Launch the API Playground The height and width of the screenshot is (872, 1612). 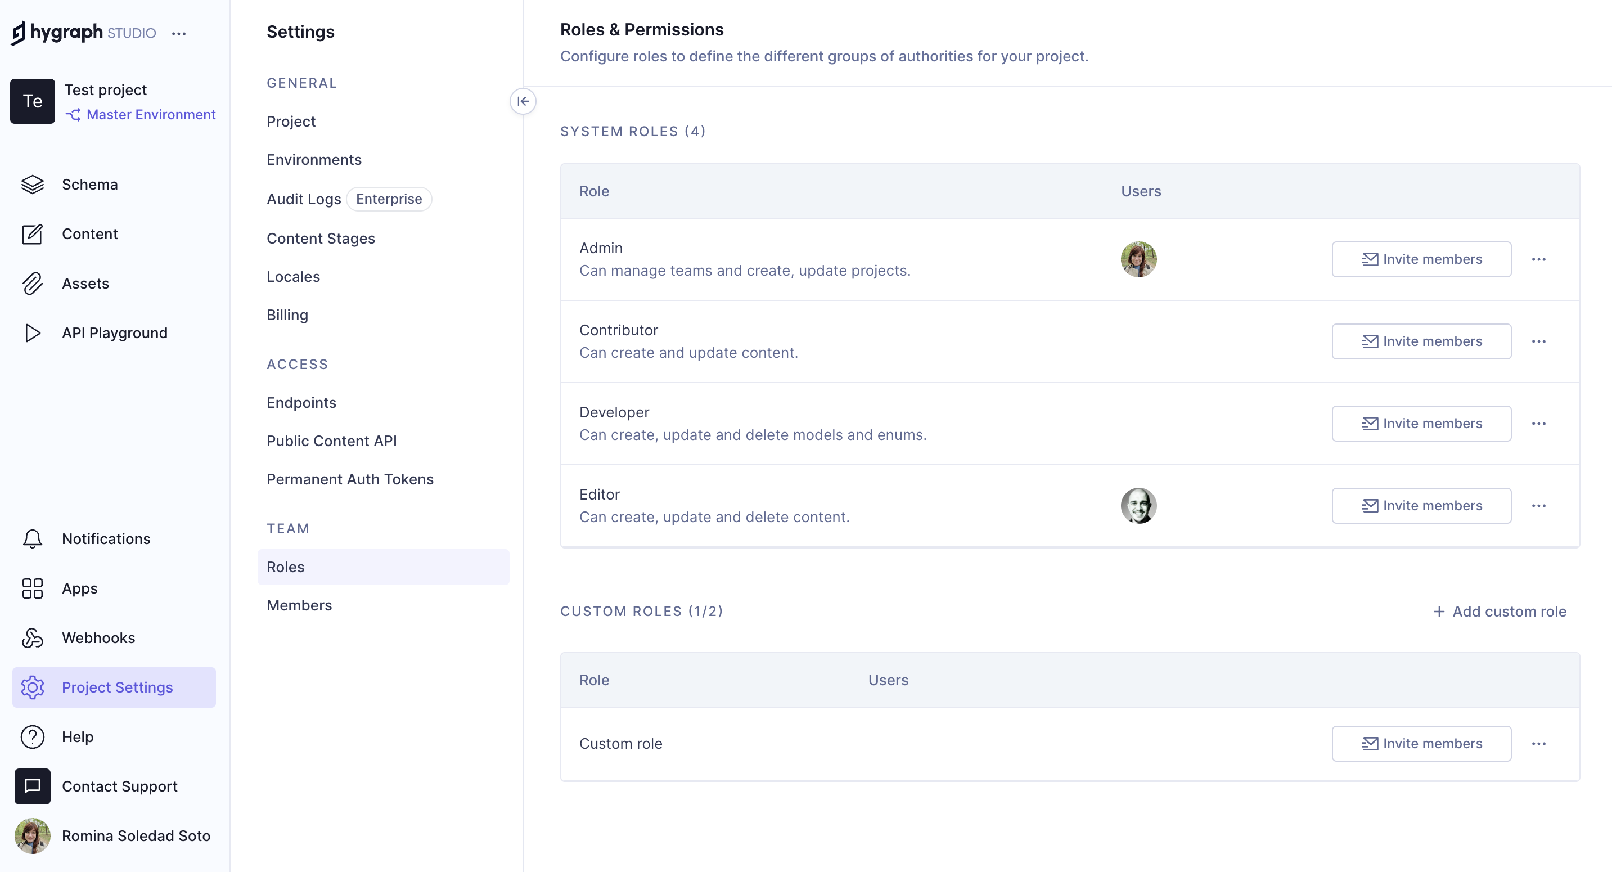(114, 332)
